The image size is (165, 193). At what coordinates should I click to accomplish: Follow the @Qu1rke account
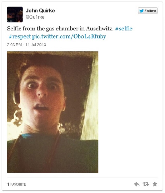pyautogui.click(x=148, y=11)
